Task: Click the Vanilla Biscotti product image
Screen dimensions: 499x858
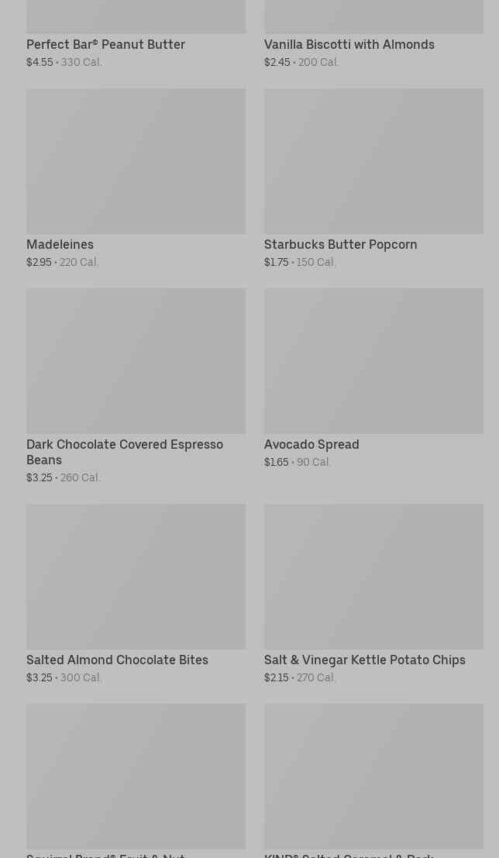Action: (x=373, y=16)
